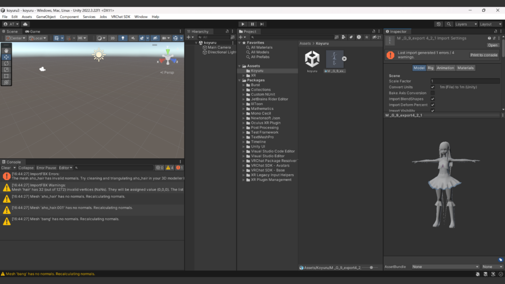The image size is (505, 284).
Task: Click the Print to console button
Action: [x=483, y=55]
